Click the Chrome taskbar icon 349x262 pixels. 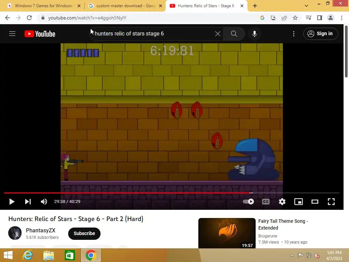tap(91, 255)
